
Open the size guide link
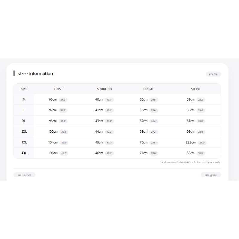click(x=211, y=175)
